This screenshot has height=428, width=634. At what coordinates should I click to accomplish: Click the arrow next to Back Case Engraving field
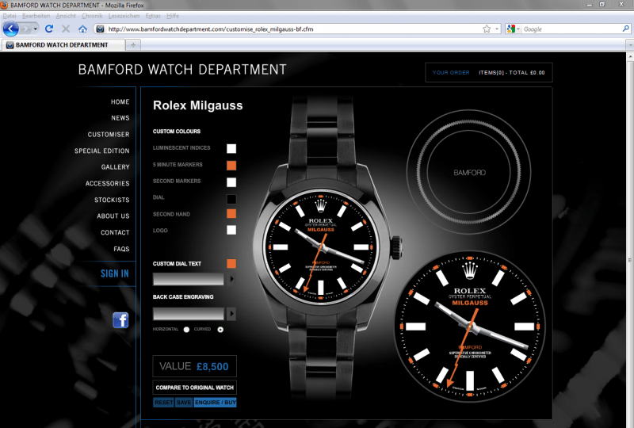click(231, 314)
